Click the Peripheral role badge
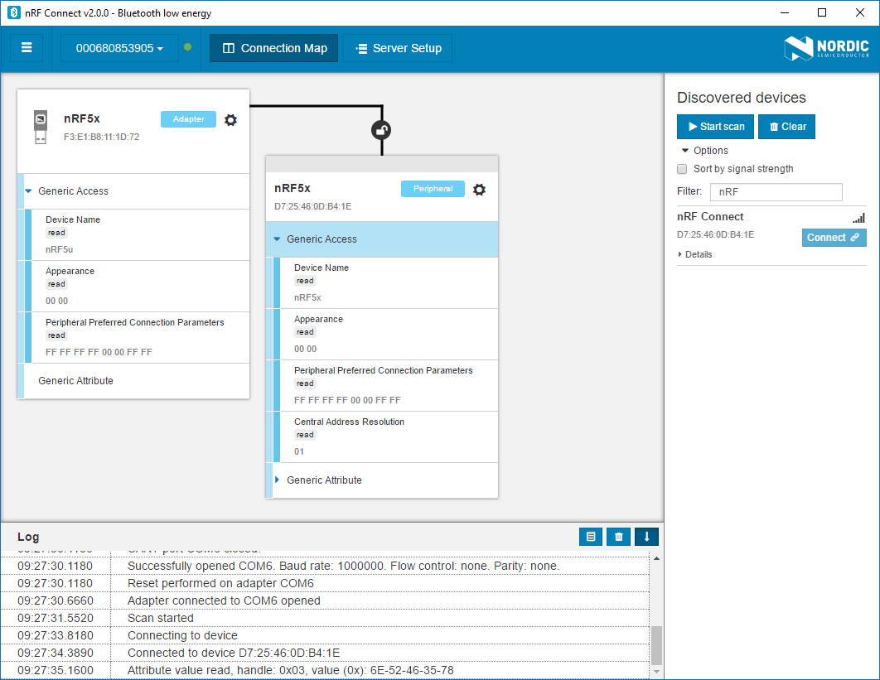880x680 pixels. (433, 189)
